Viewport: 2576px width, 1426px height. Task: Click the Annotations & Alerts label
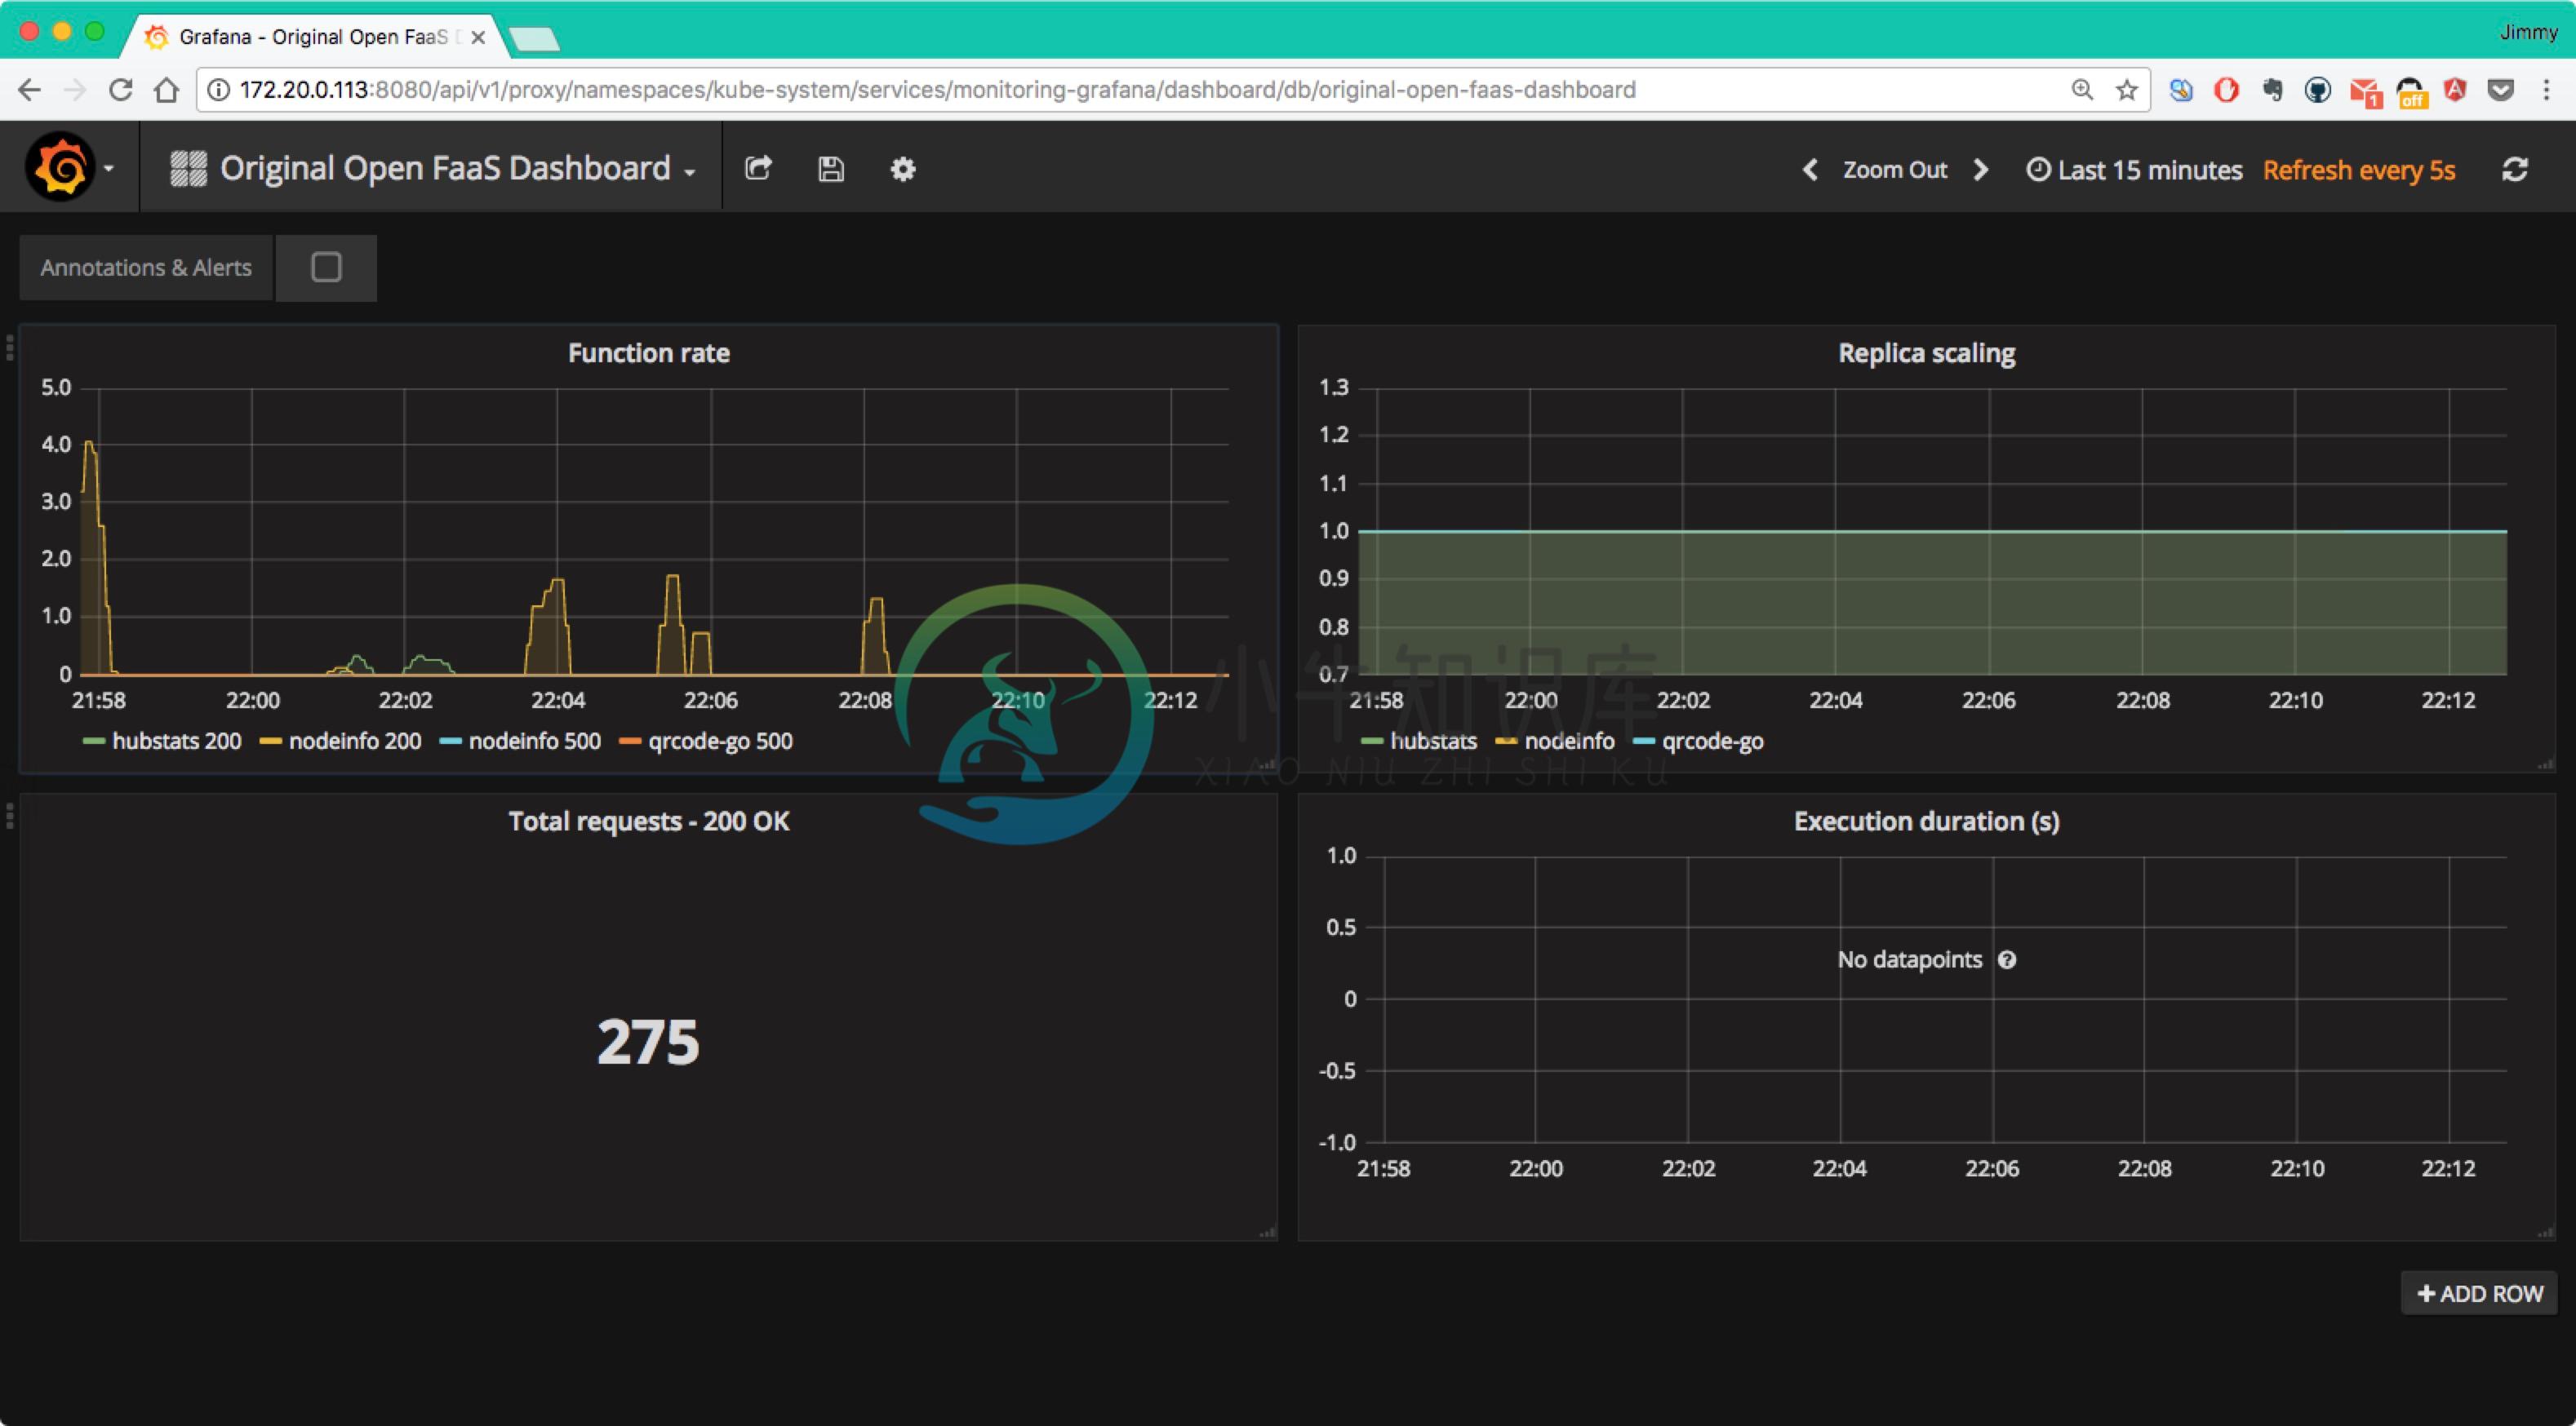point(146,268)
